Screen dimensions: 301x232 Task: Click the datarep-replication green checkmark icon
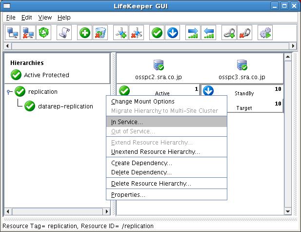tap(30, 106)
